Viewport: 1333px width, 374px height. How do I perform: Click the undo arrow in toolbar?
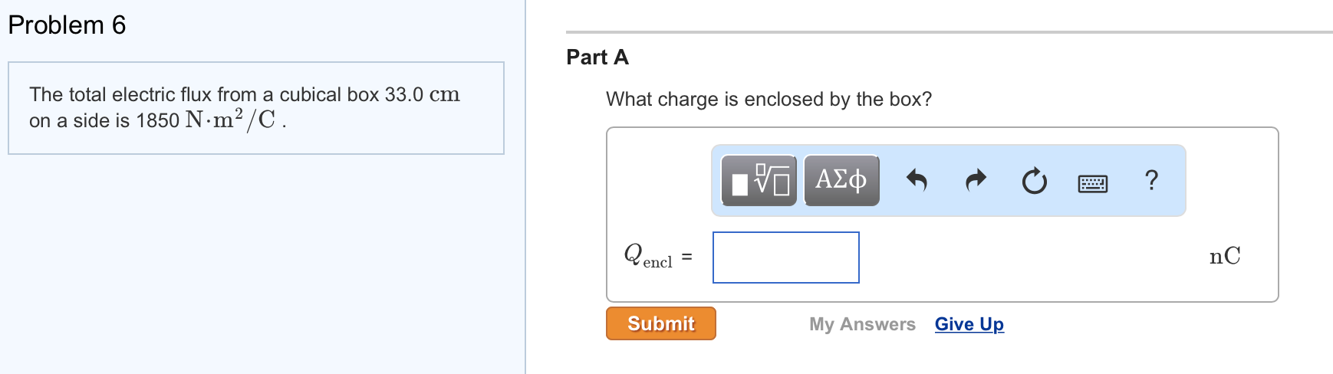pos(917,181)
